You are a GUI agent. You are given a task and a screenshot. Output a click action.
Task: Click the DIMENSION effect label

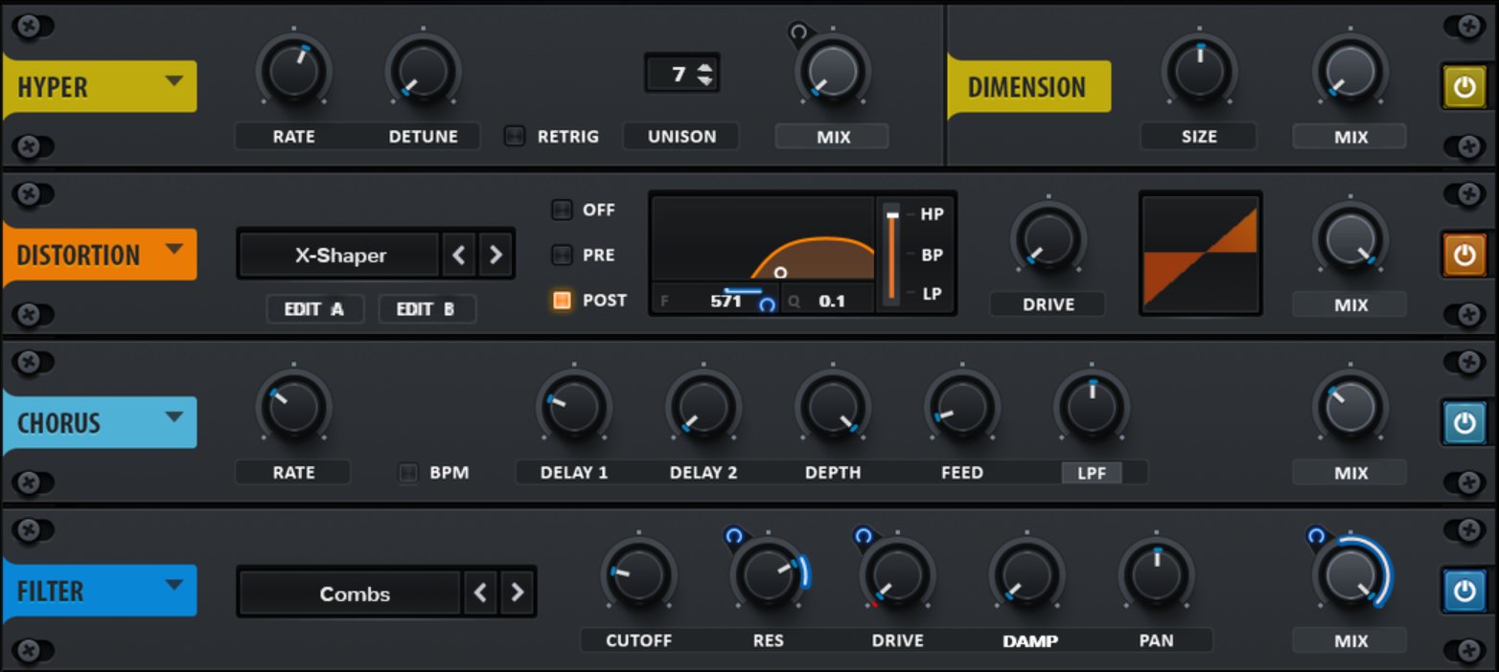[x=1026, y=87]
